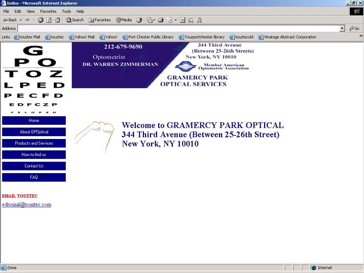Open the Tools menu
This screenshot has width=364, height=273.
point(66,11)
